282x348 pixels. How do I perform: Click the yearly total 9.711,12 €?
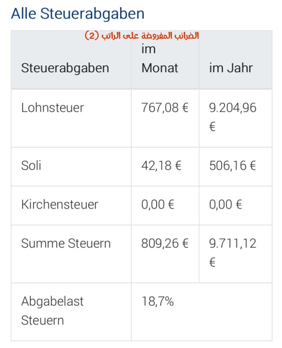(x=233, y=253)
